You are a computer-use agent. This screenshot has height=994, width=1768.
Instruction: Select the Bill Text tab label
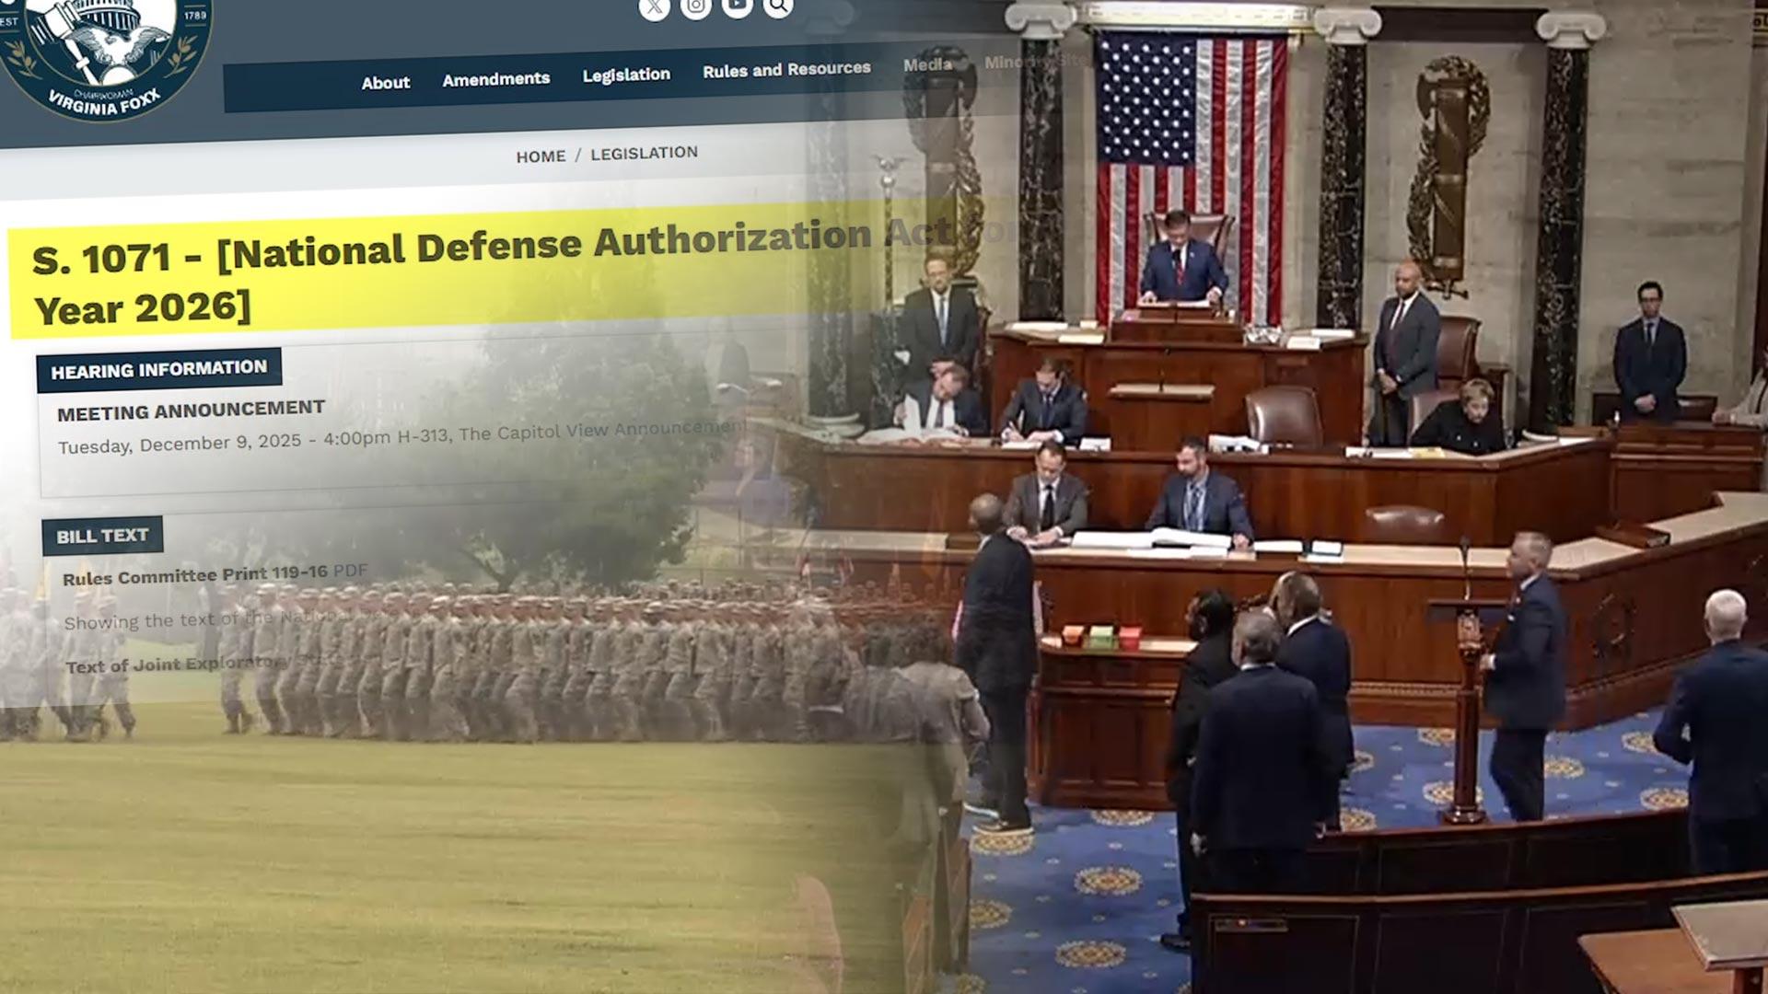(x=102, y=536)
